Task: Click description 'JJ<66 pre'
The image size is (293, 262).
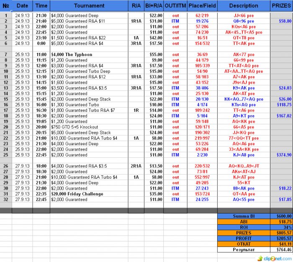Action: [x=244, y=15]
